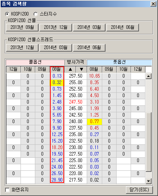Choose the 2013년 09월 futures button
Viewport: 158px width, 196px height.
[x=22, y=27]
